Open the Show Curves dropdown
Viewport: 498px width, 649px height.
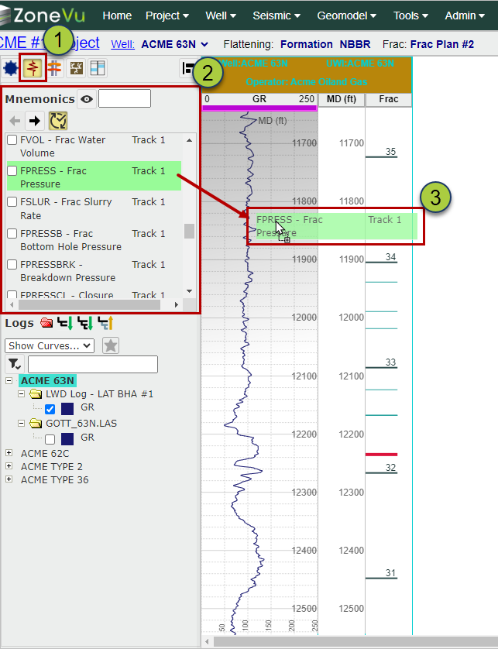(50, 345)
